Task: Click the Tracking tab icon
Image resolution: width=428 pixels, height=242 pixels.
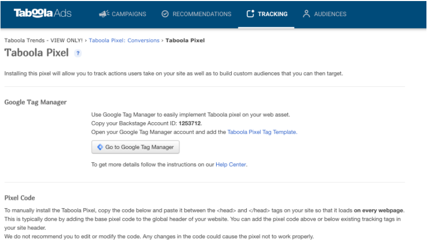Action: click(250, 14)
